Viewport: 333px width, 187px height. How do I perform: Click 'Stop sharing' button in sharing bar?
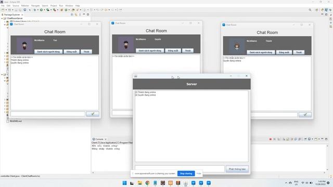[186, 173]
